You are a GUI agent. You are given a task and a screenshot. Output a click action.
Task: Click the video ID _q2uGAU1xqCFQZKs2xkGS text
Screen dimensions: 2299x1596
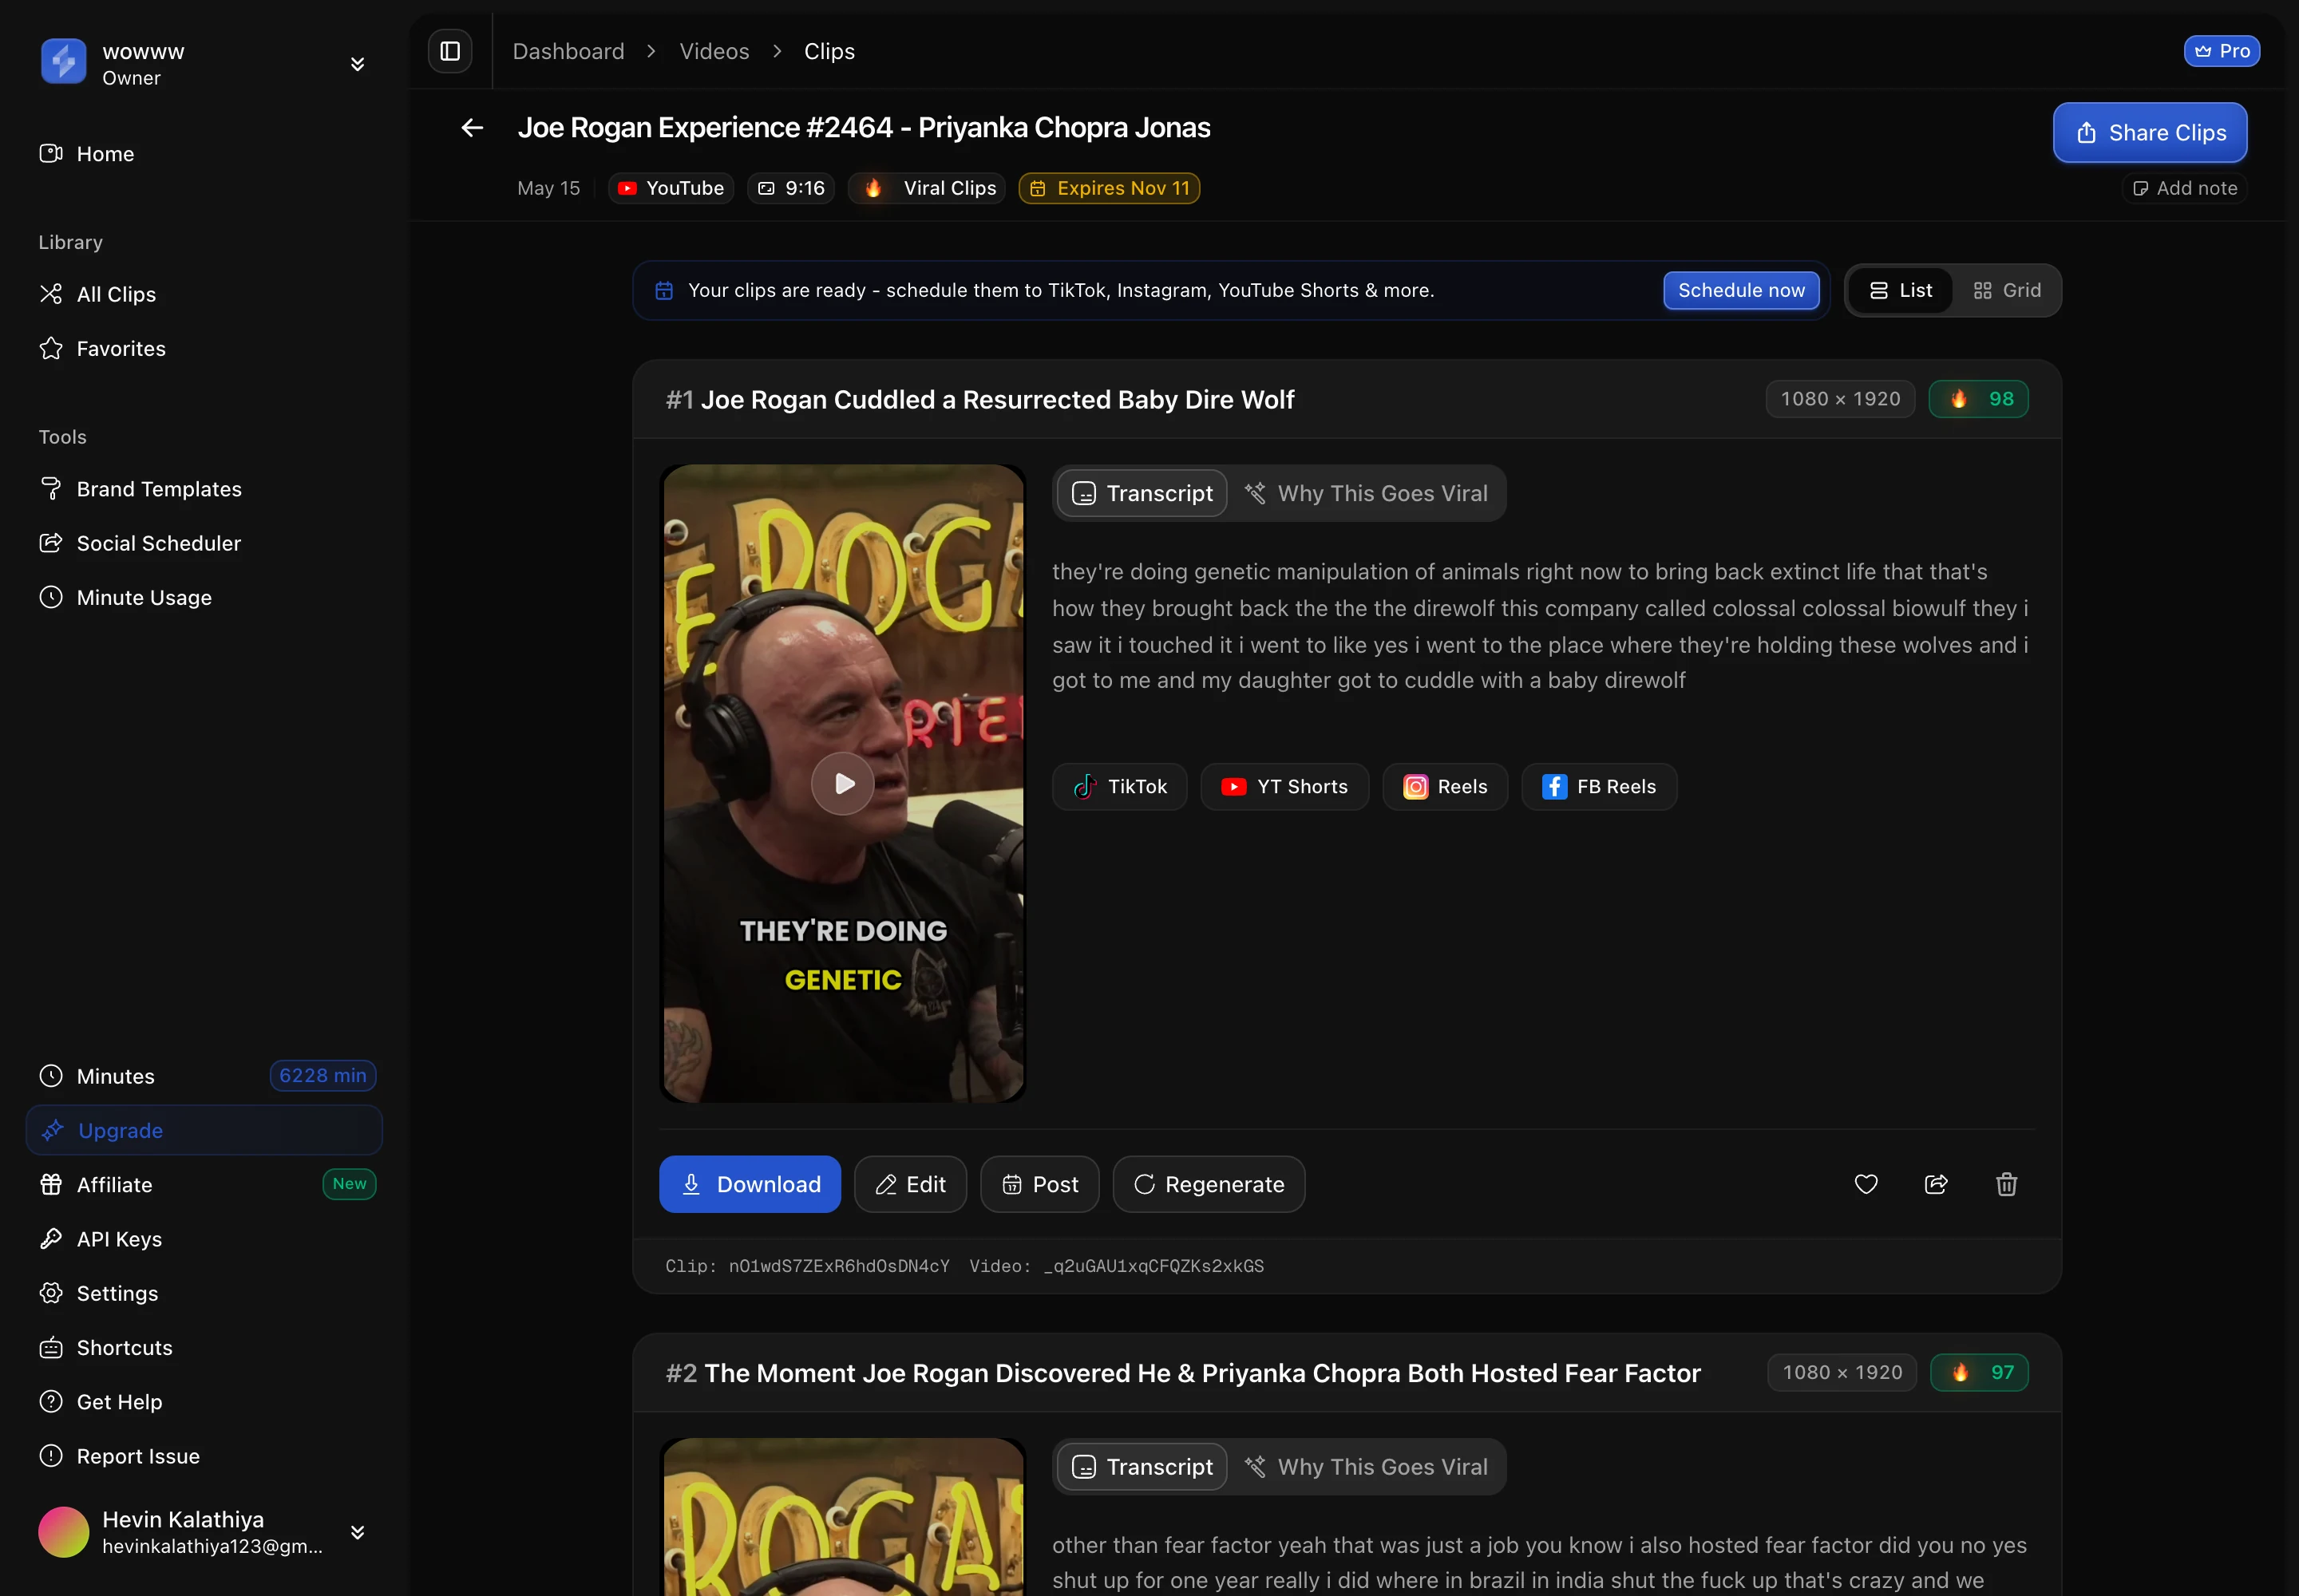[x=1153, y=1266]
